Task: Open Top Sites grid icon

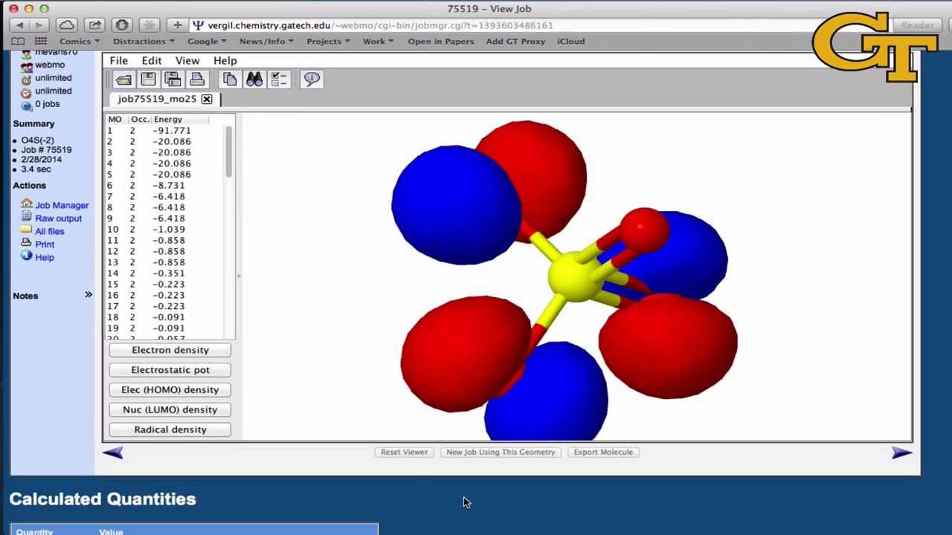Action: [x=41, y=42]
